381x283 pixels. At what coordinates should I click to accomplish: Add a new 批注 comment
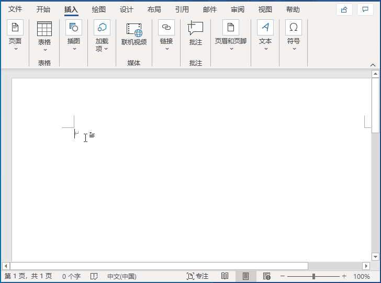click(x=195, y=33)
